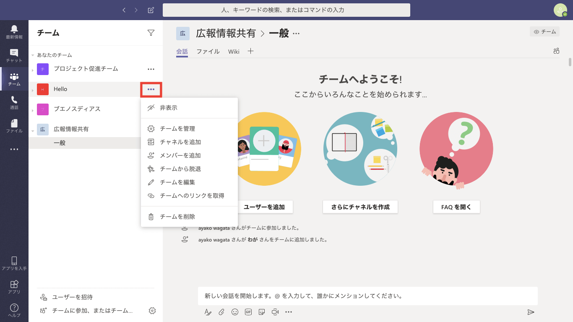The image size is (573, 322).
Task: Open the Calls section in sidebar
Action: coord(14,102)
